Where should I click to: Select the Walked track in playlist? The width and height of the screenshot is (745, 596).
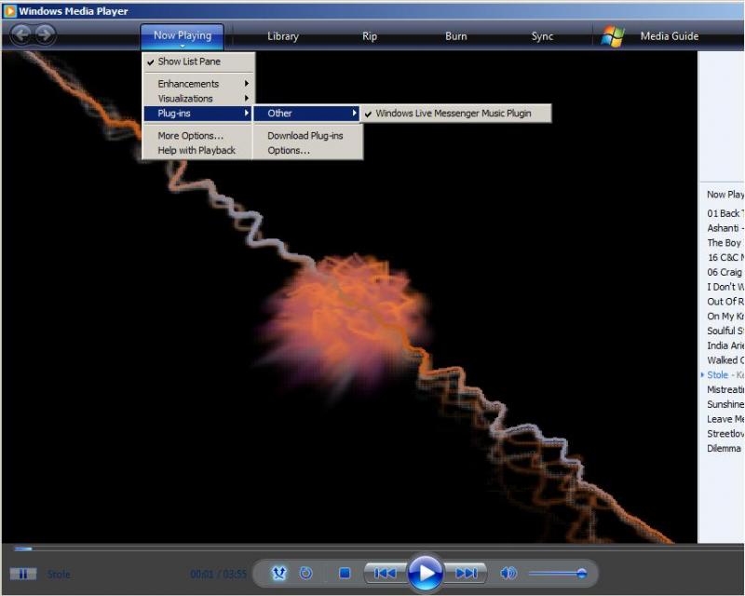tap(725, 360)
